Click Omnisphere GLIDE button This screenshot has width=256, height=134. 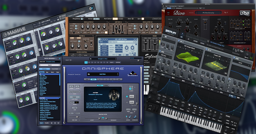pyautogui.click(x=131, y=102)
